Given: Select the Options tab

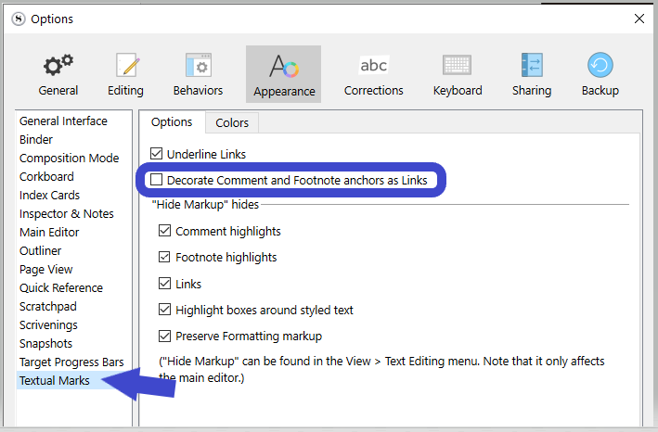Looking at the screenshot, I should point(172,122).
